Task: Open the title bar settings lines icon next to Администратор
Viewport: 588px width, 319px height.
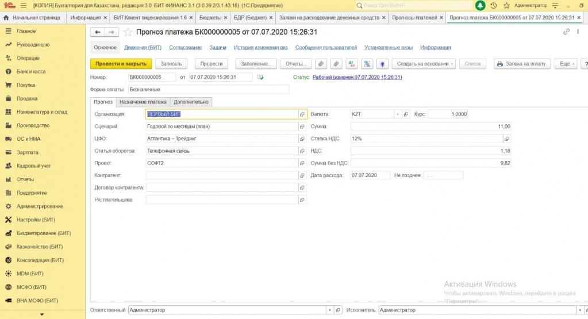Action: (x=555, y=6)
